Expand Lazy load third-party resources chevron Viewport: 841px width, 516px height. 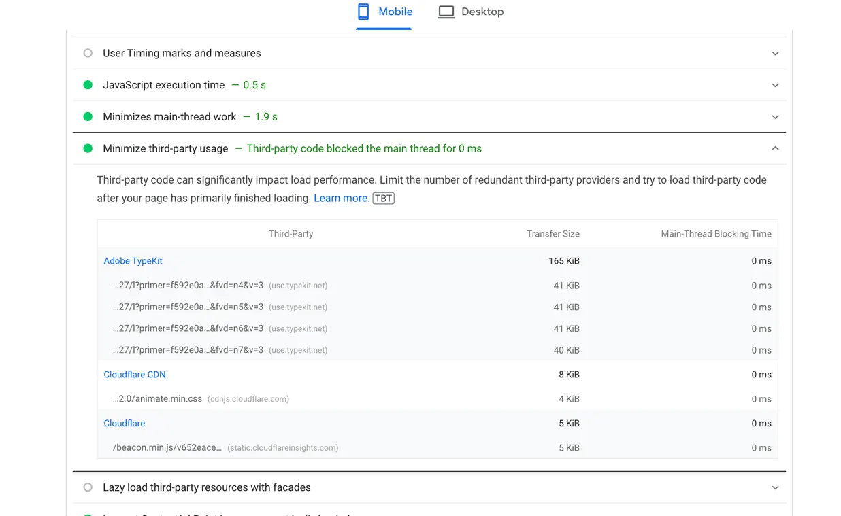point(775,487)
